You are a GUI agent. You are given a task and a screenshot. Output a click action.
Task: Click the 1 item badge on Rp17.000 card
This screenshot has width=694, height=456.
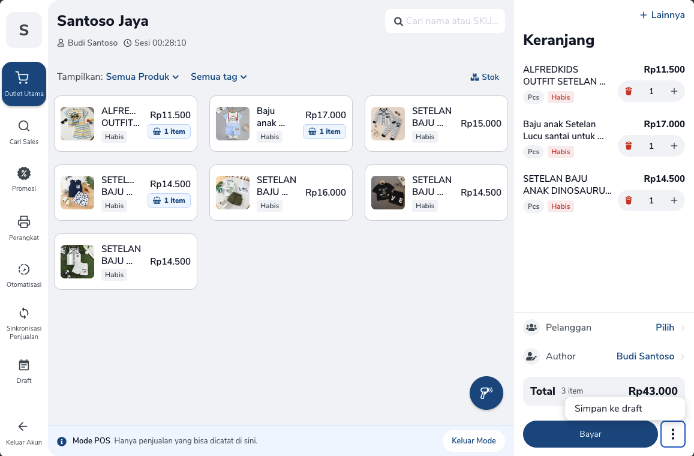coord(325,131)
